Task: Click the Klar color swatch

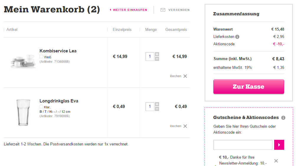Action: pos(41,107)
